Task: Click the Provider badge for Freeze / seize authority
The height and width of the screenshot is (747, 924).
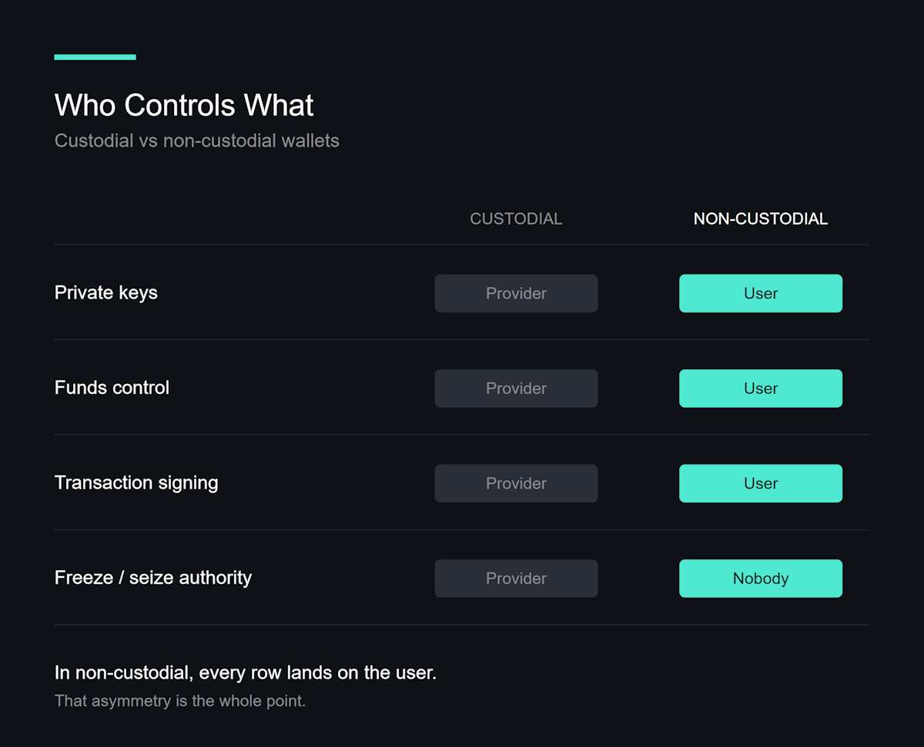Action: (516, 579)
